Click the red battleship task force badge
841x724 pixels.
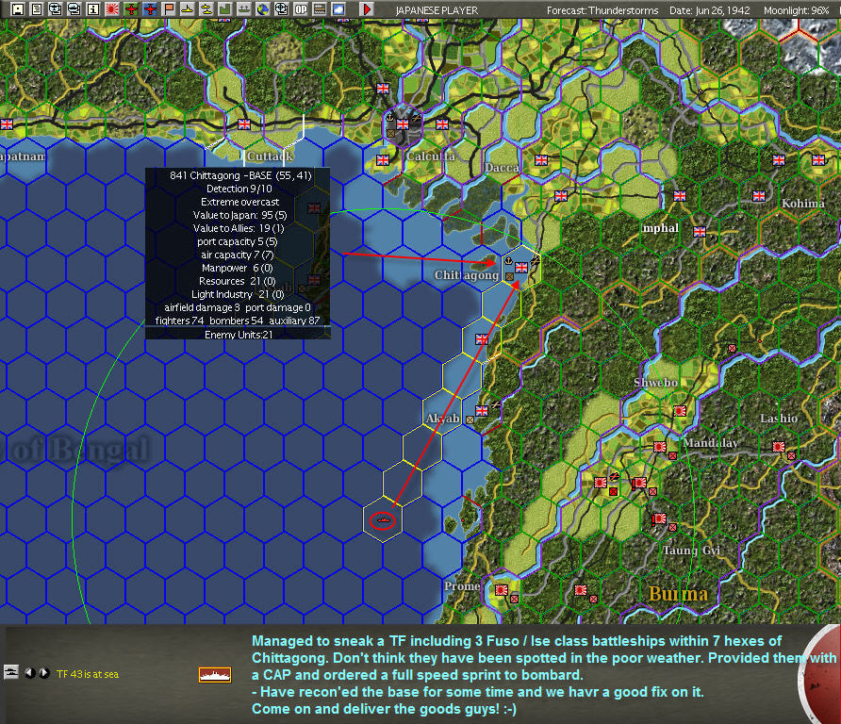[215, 675]
